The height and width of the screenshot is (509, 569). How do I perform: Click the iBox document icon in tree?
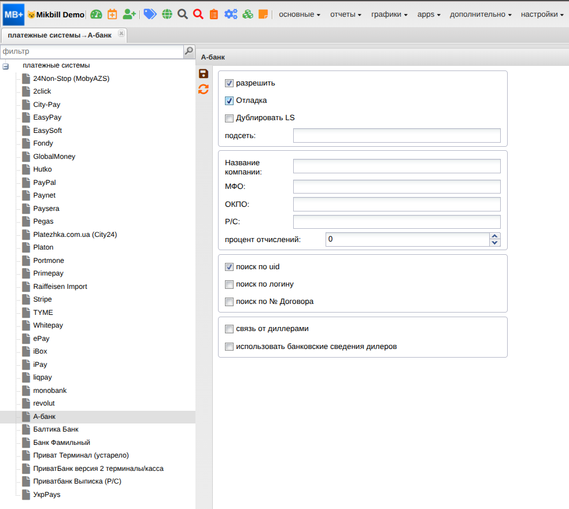[26, 351]
